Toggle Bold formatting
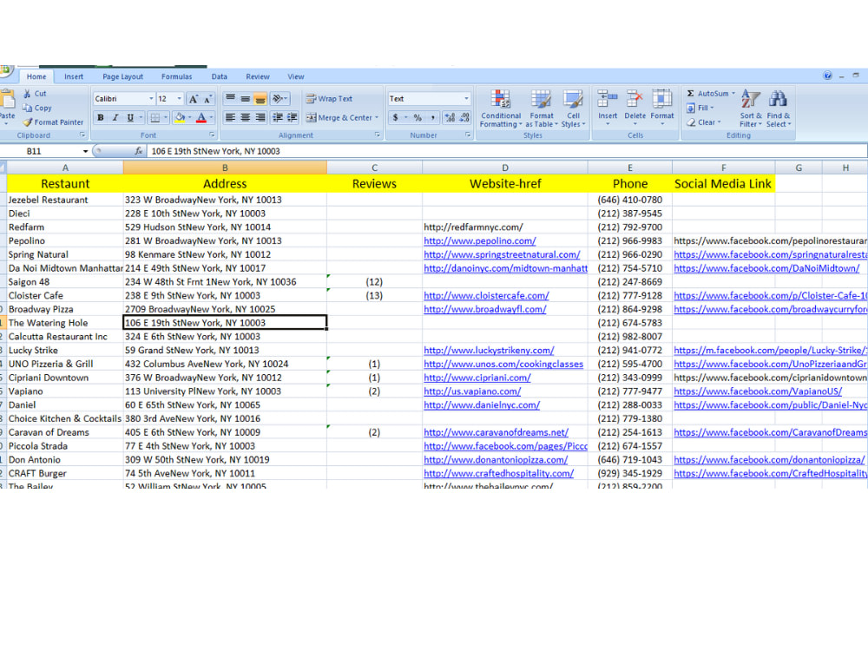The height and width of the screenshot is (651, 868). (x=100, y=117)
